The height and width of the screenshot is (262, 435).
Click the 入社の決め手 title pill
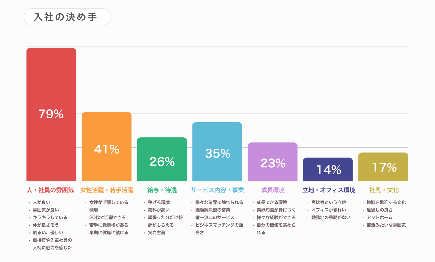point(67,17)
